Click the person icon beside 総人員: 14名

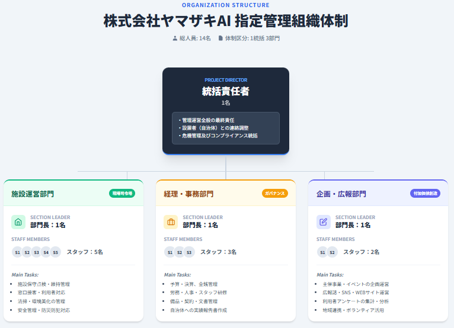[175, 38]
